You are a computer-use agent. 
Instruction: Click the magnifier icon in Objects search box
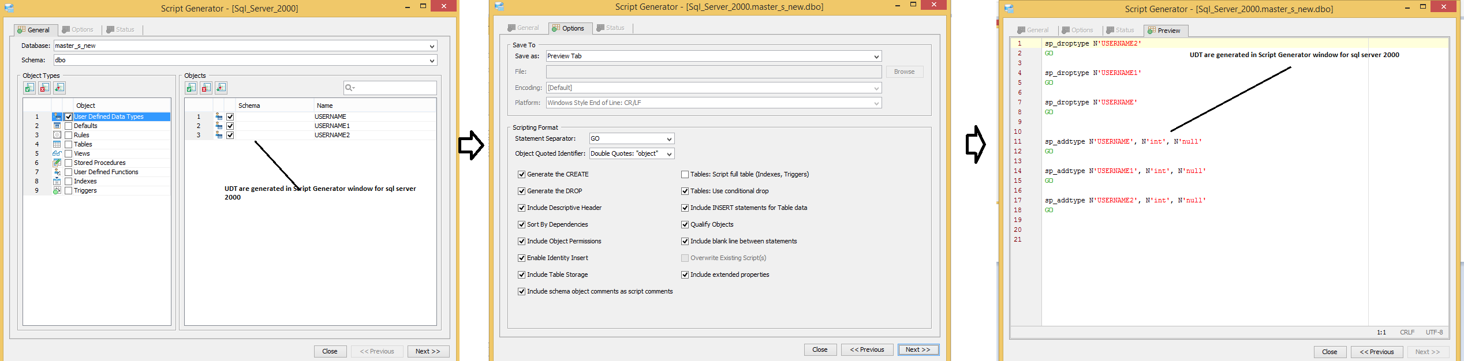[x=350, y=88]
